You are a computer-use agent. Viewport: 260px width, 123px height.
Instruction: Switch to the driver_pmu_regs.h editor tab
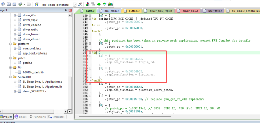point(158,11)
